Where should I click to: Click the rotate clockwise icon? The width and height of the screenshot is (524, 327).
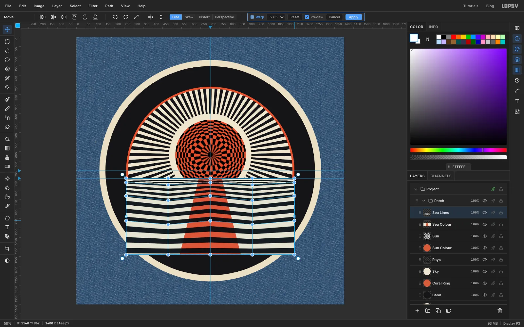(126, 17)
